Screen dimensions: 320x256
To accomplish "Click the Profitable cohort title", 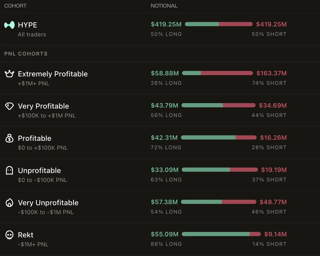I will pos(35,138).
